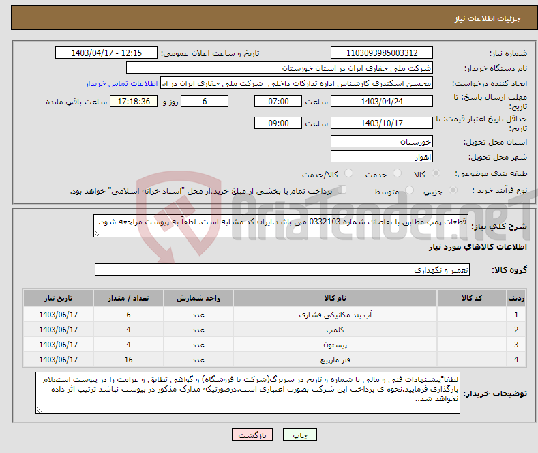Click the کد کالا column header
The width and height of the screenshot is (538, 453).
472,298
